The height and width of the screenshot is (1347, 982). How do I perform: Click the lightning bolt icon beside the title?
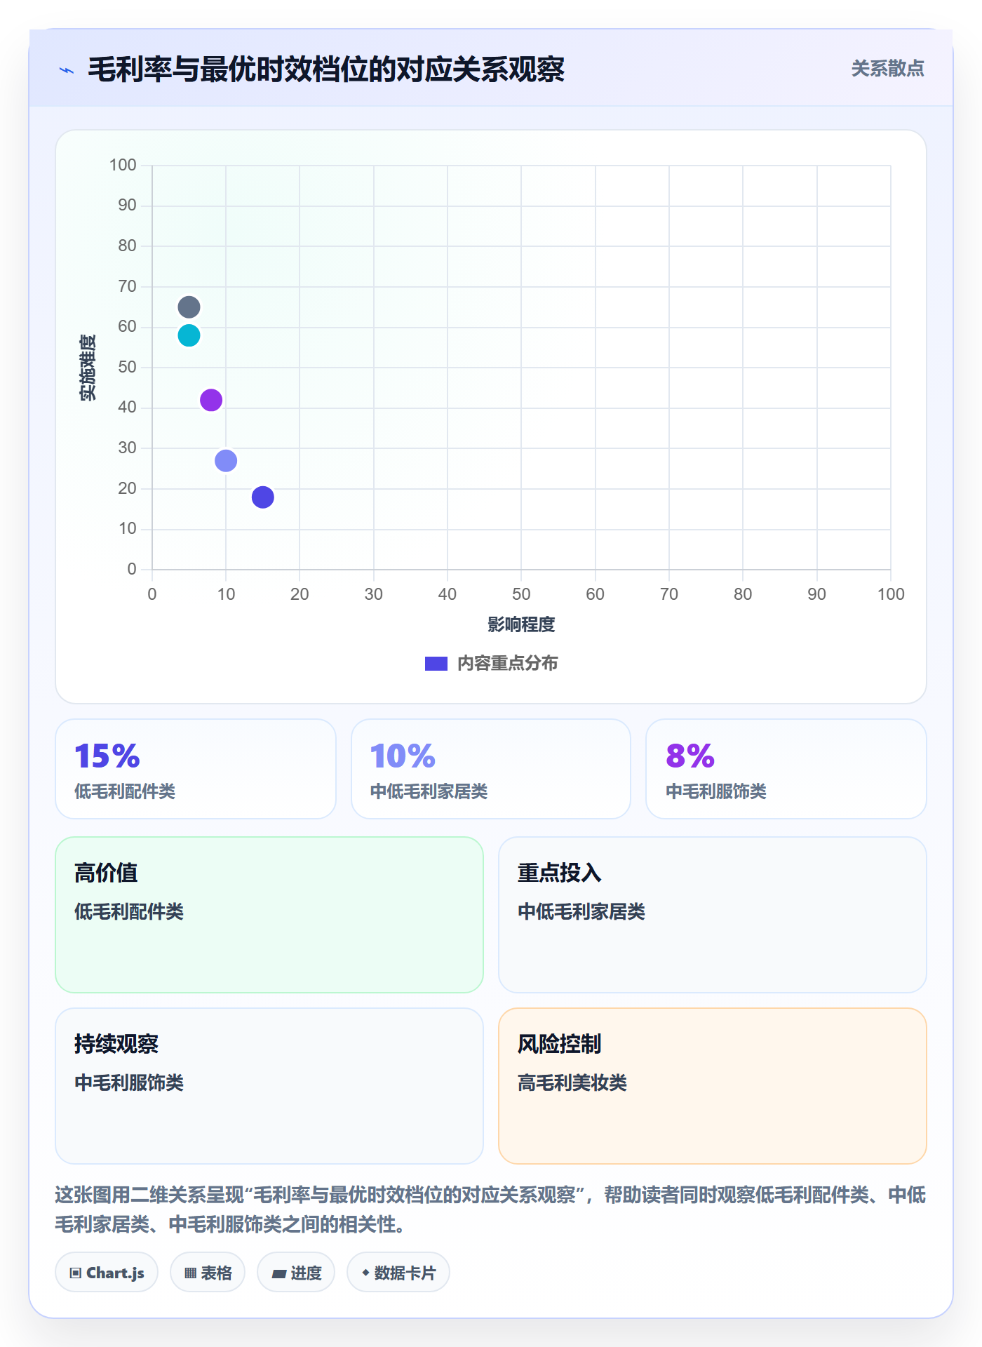[67, 70]
